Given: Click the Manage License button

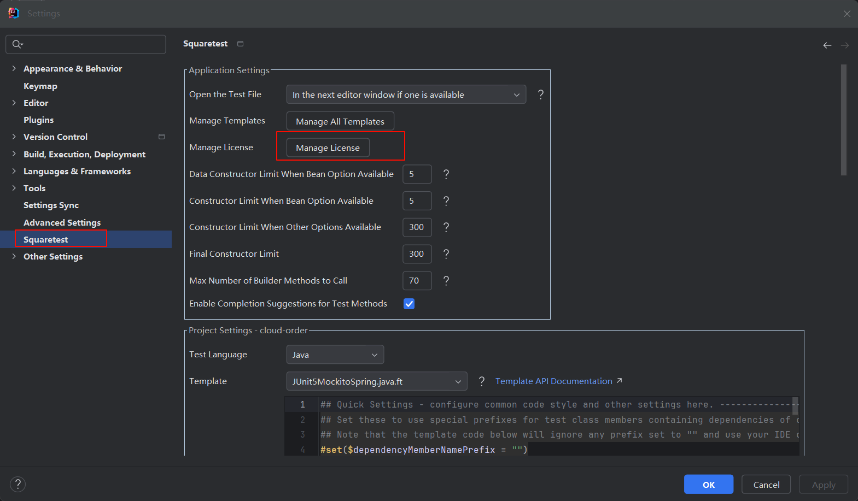Looking at the screenshot, I should click(x=328, y=148).
